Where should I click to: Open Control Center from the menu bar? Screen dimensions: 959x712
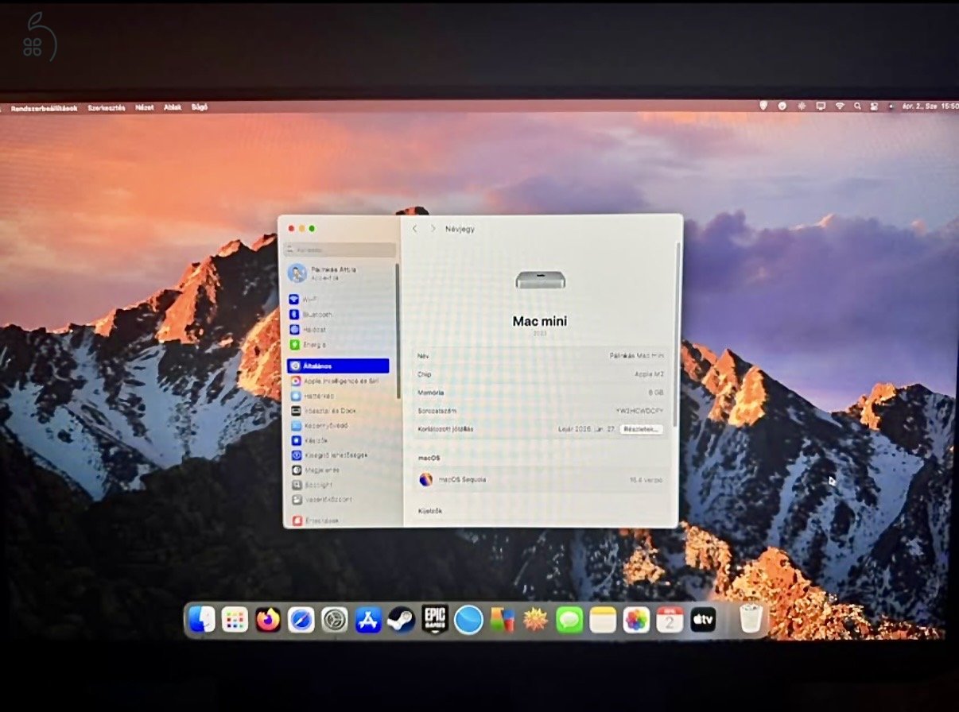[875, 106]
